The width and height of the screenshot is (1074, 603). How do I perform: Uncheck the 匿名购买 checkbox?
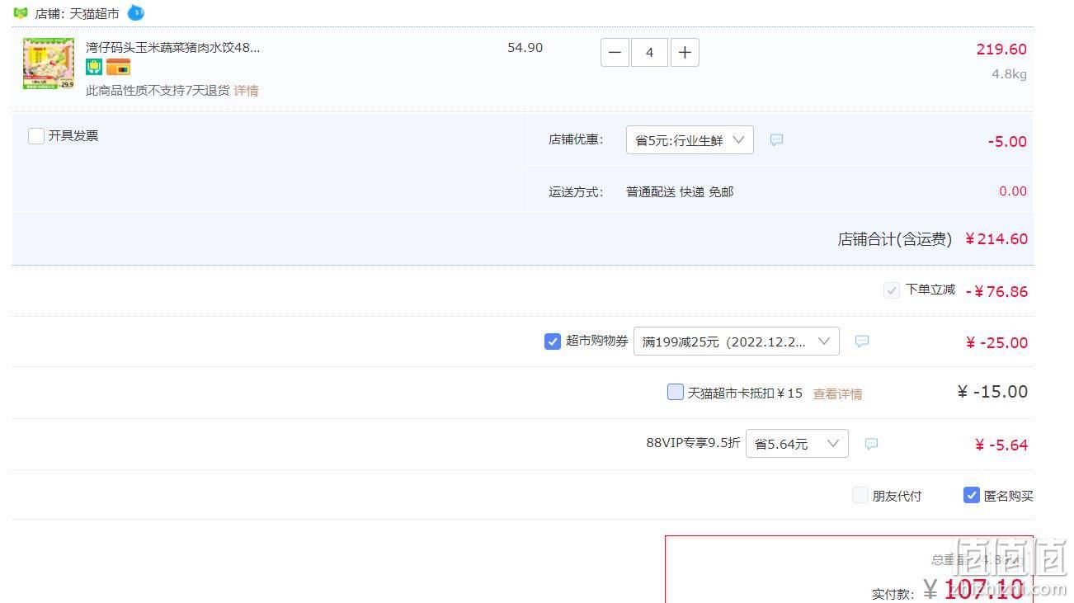click(972, 495)
